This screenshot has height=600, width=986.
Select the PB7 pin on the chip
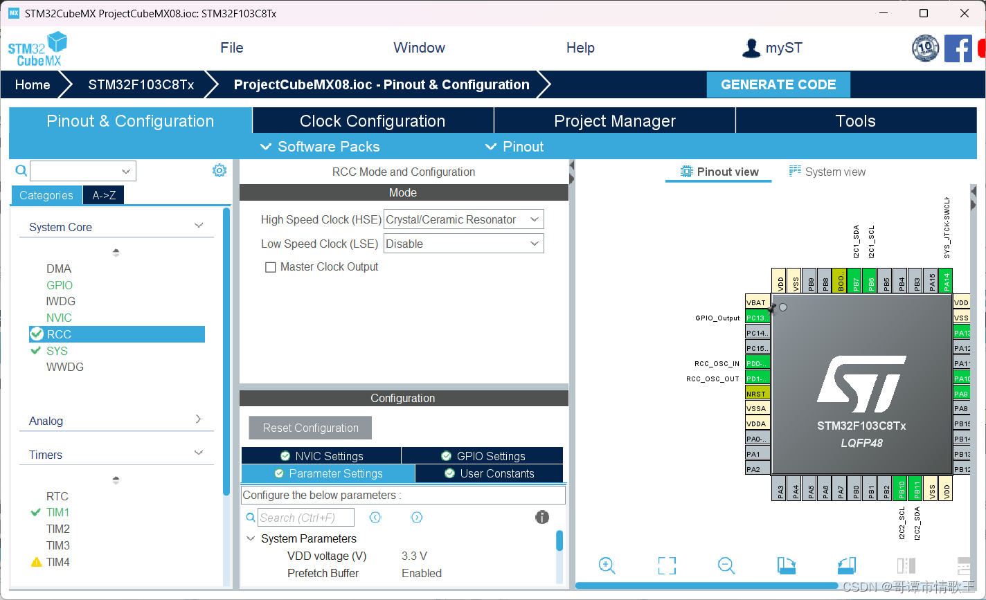coord(855,281)
